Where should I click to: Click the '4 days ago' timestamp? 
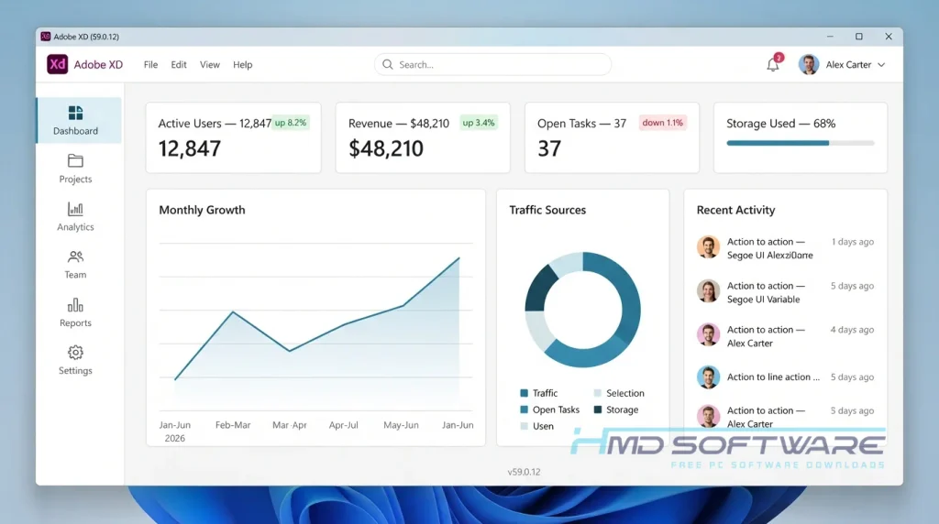(x=852, y=330)
